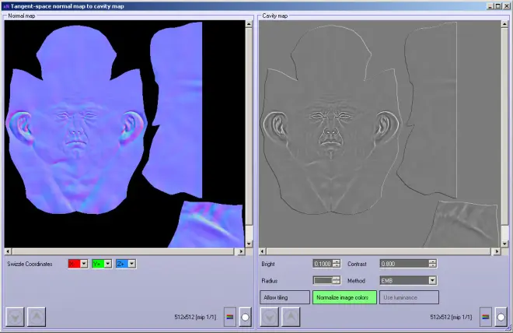Click the 512x512 mip text under Normal map

click(195, 317)
